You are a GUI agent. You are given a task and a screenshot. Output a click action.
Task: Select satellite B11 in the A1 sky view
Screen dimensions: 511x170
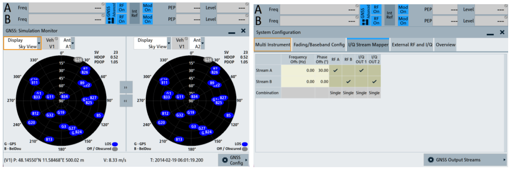[x=35, y=83]
